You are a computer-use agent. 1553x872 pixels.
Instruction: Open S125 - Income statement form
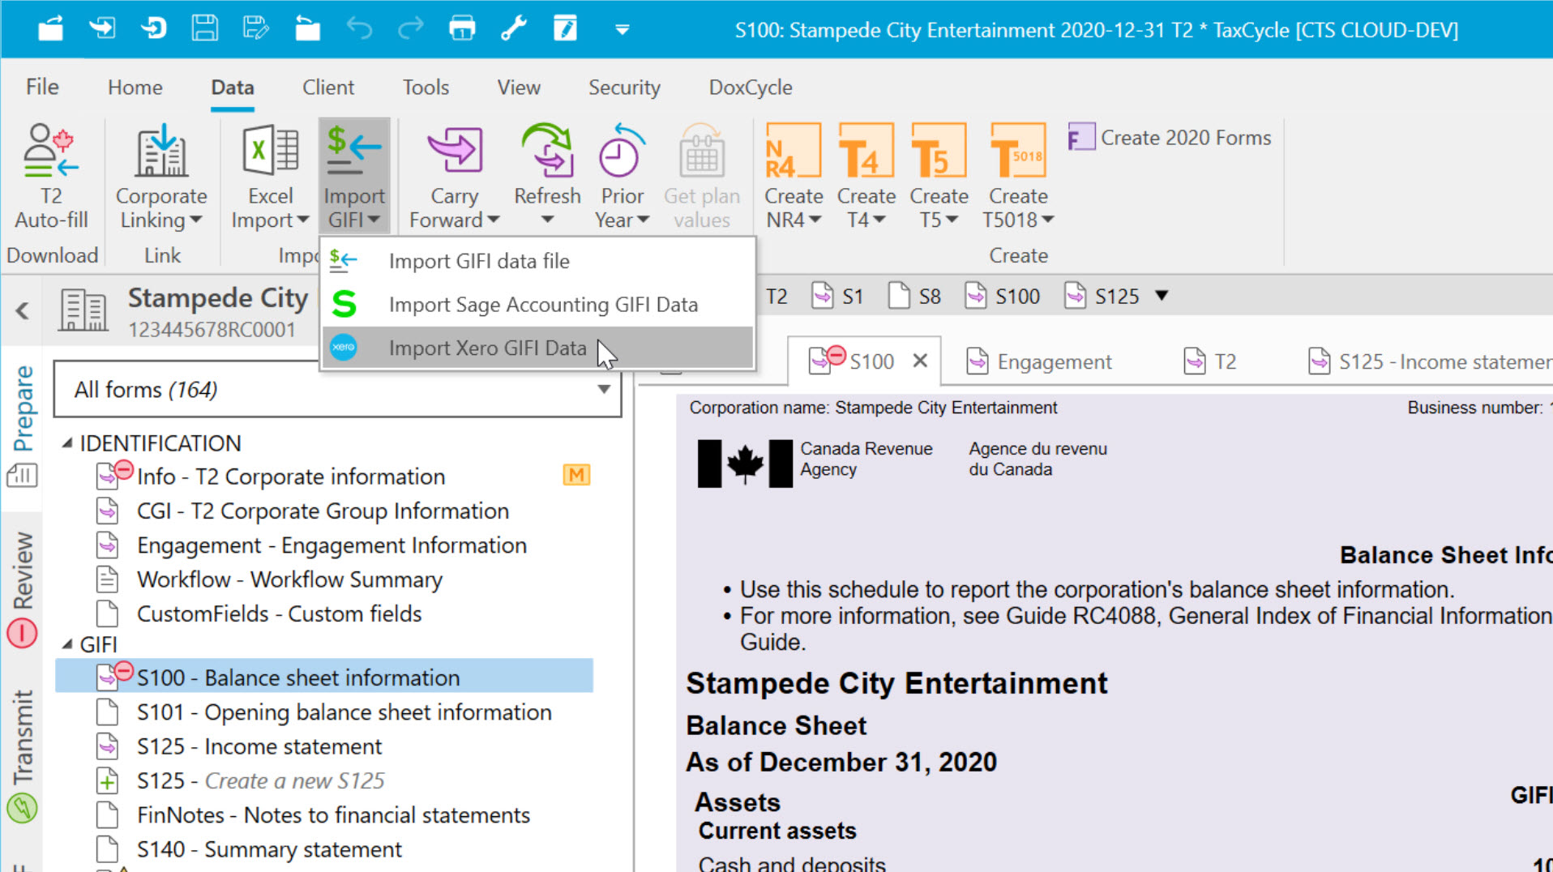tap(259, 746)
